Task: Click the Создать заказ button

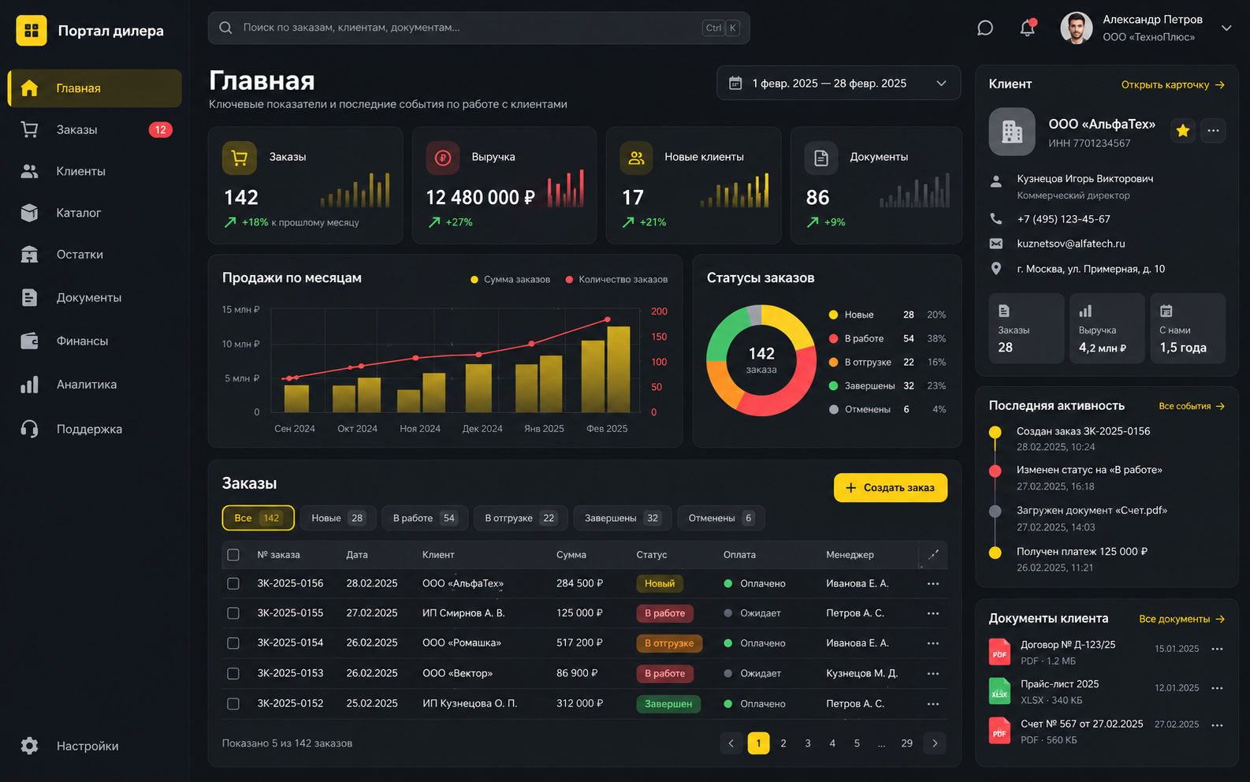Action: 891,488
